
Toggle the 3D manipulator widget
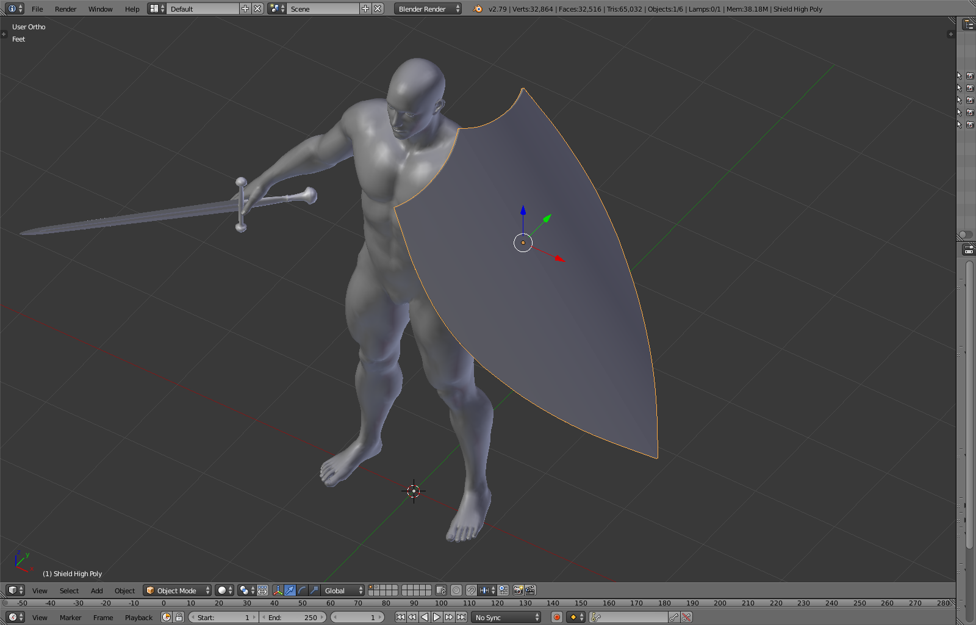click(278, 590)
